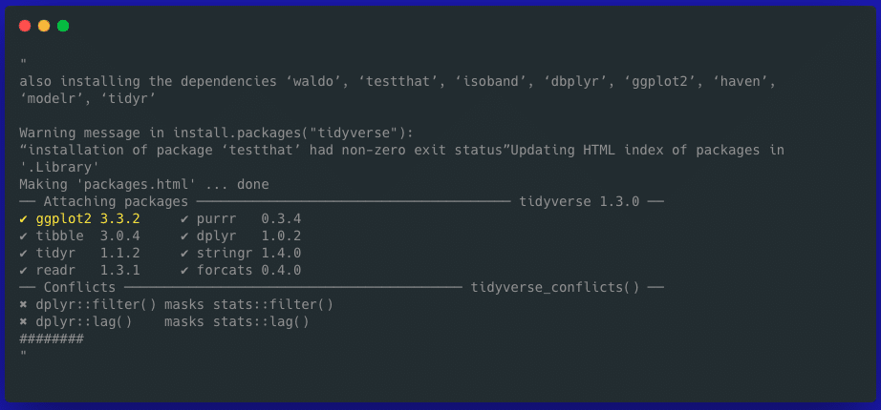
Task: Click the stats::filter() text
Action: [x=273, y=304]
